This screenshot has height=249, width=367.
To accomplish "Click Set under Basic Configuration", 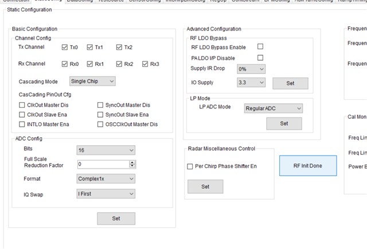I will (116, 219).
